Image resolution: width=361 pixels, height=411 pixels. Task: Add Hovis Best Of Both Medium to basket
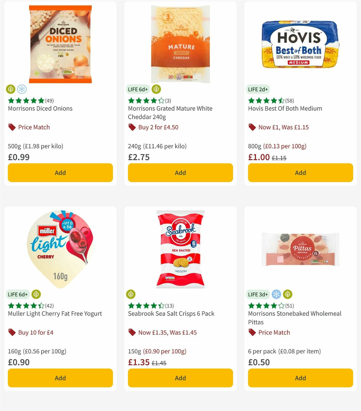pos(300,173)
